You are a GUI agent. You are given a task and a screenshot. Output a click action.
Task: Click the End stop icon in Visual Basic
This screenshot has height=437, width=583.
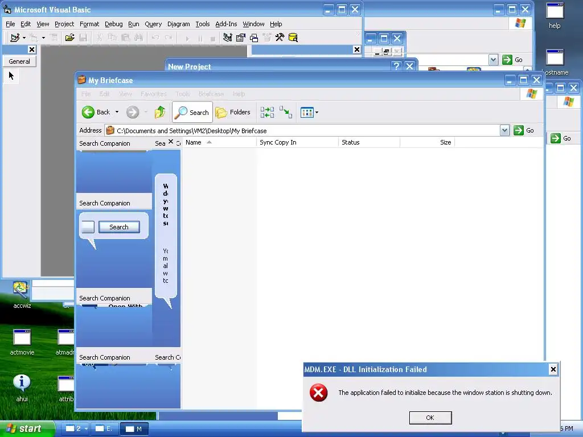point(213,38)
